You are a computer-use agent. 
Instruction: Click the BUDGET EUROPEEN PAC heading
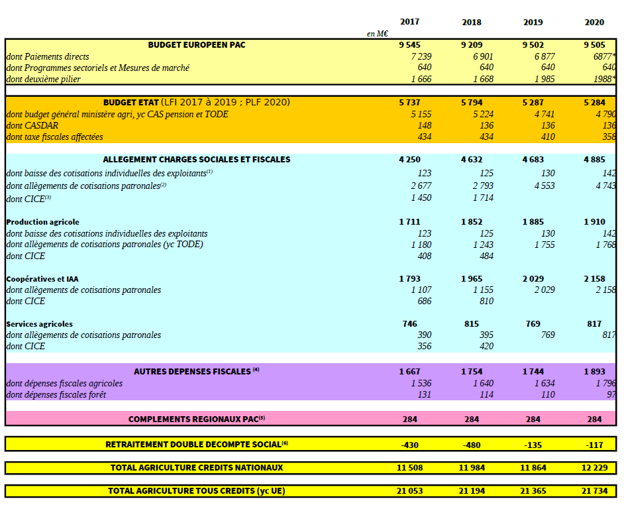click(197, 45)
